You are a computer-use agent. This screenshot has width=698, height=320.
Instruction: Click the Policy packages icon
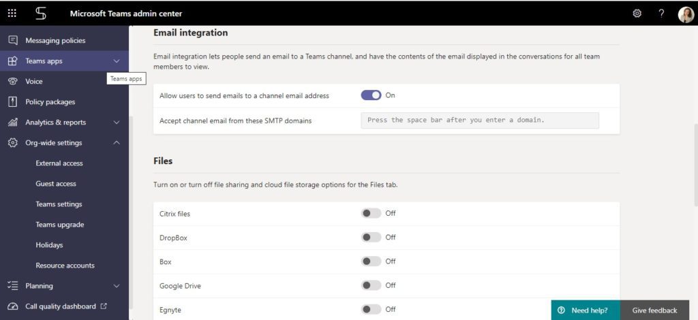(13, 101)
